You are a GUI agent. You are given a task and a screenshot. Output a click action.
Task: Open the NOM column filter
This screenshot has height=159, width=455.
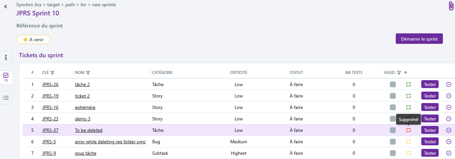coord(88,73)
